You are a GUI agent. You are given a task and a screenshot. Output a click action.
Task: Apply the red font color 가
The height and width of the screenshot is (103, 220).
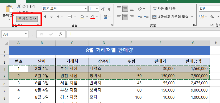pyautogui.click(x=93, y=17)
